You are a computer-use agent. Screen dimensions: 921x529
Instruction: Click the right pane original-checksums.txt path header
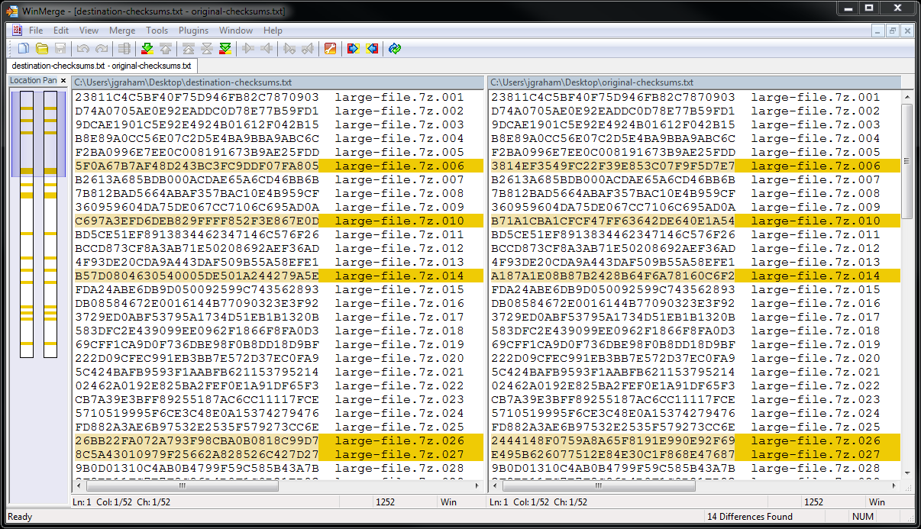point(695,82)
